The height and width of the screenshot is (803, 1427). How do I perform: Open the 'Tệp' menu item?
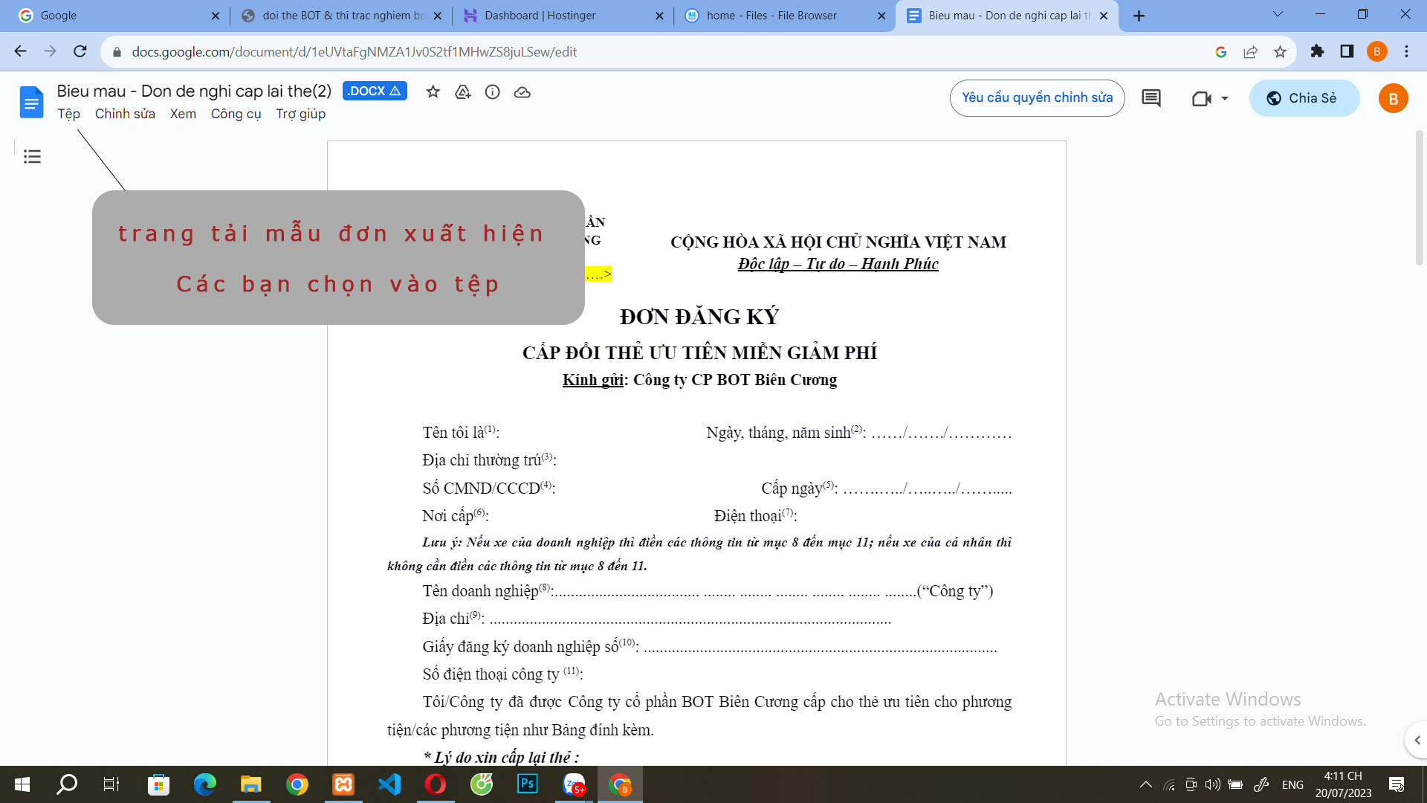click(x=68, y=114)
